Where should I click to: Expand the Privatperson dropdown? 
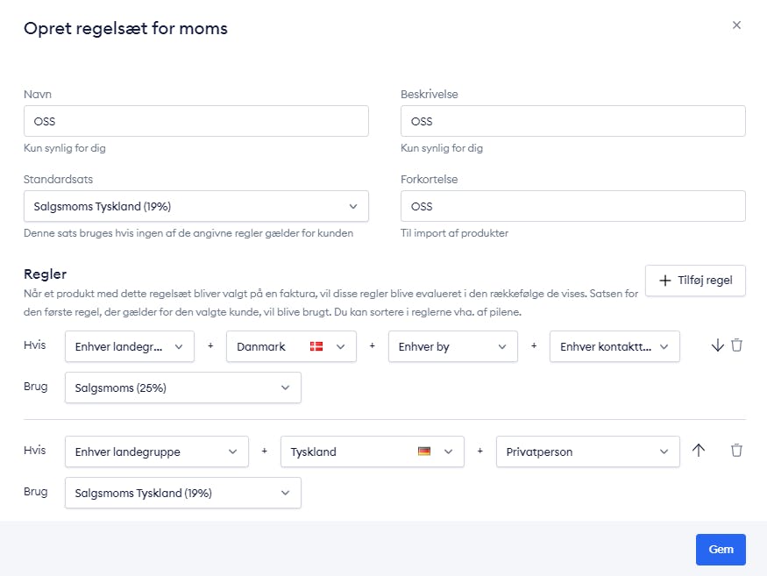(588, 452)
